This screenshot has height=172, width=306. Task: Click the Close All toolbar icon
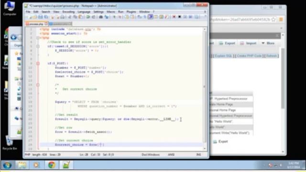coord(57,17)
